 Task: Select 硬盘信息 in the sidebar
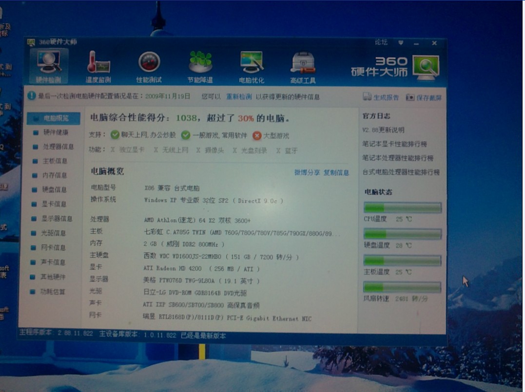click(50, 189)
